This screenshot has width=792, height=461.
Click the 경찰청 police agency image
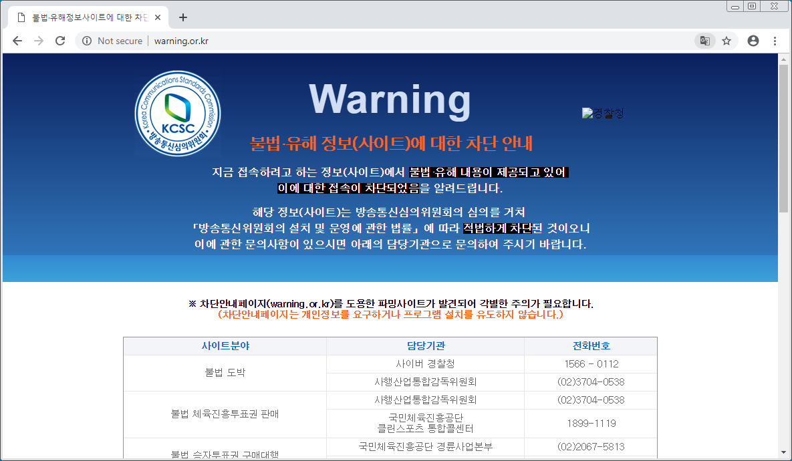tap(603, 113)
